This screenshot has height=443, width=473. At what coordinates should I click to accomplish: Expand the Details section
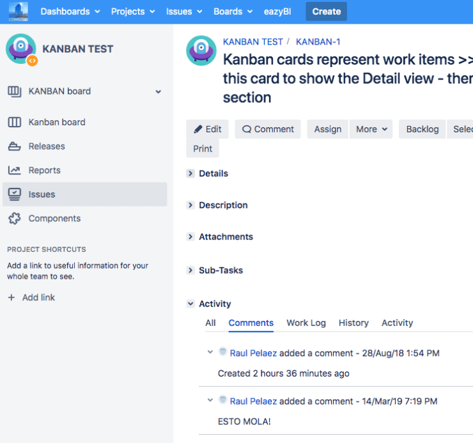pyautogui.click(x=190, y=173)
